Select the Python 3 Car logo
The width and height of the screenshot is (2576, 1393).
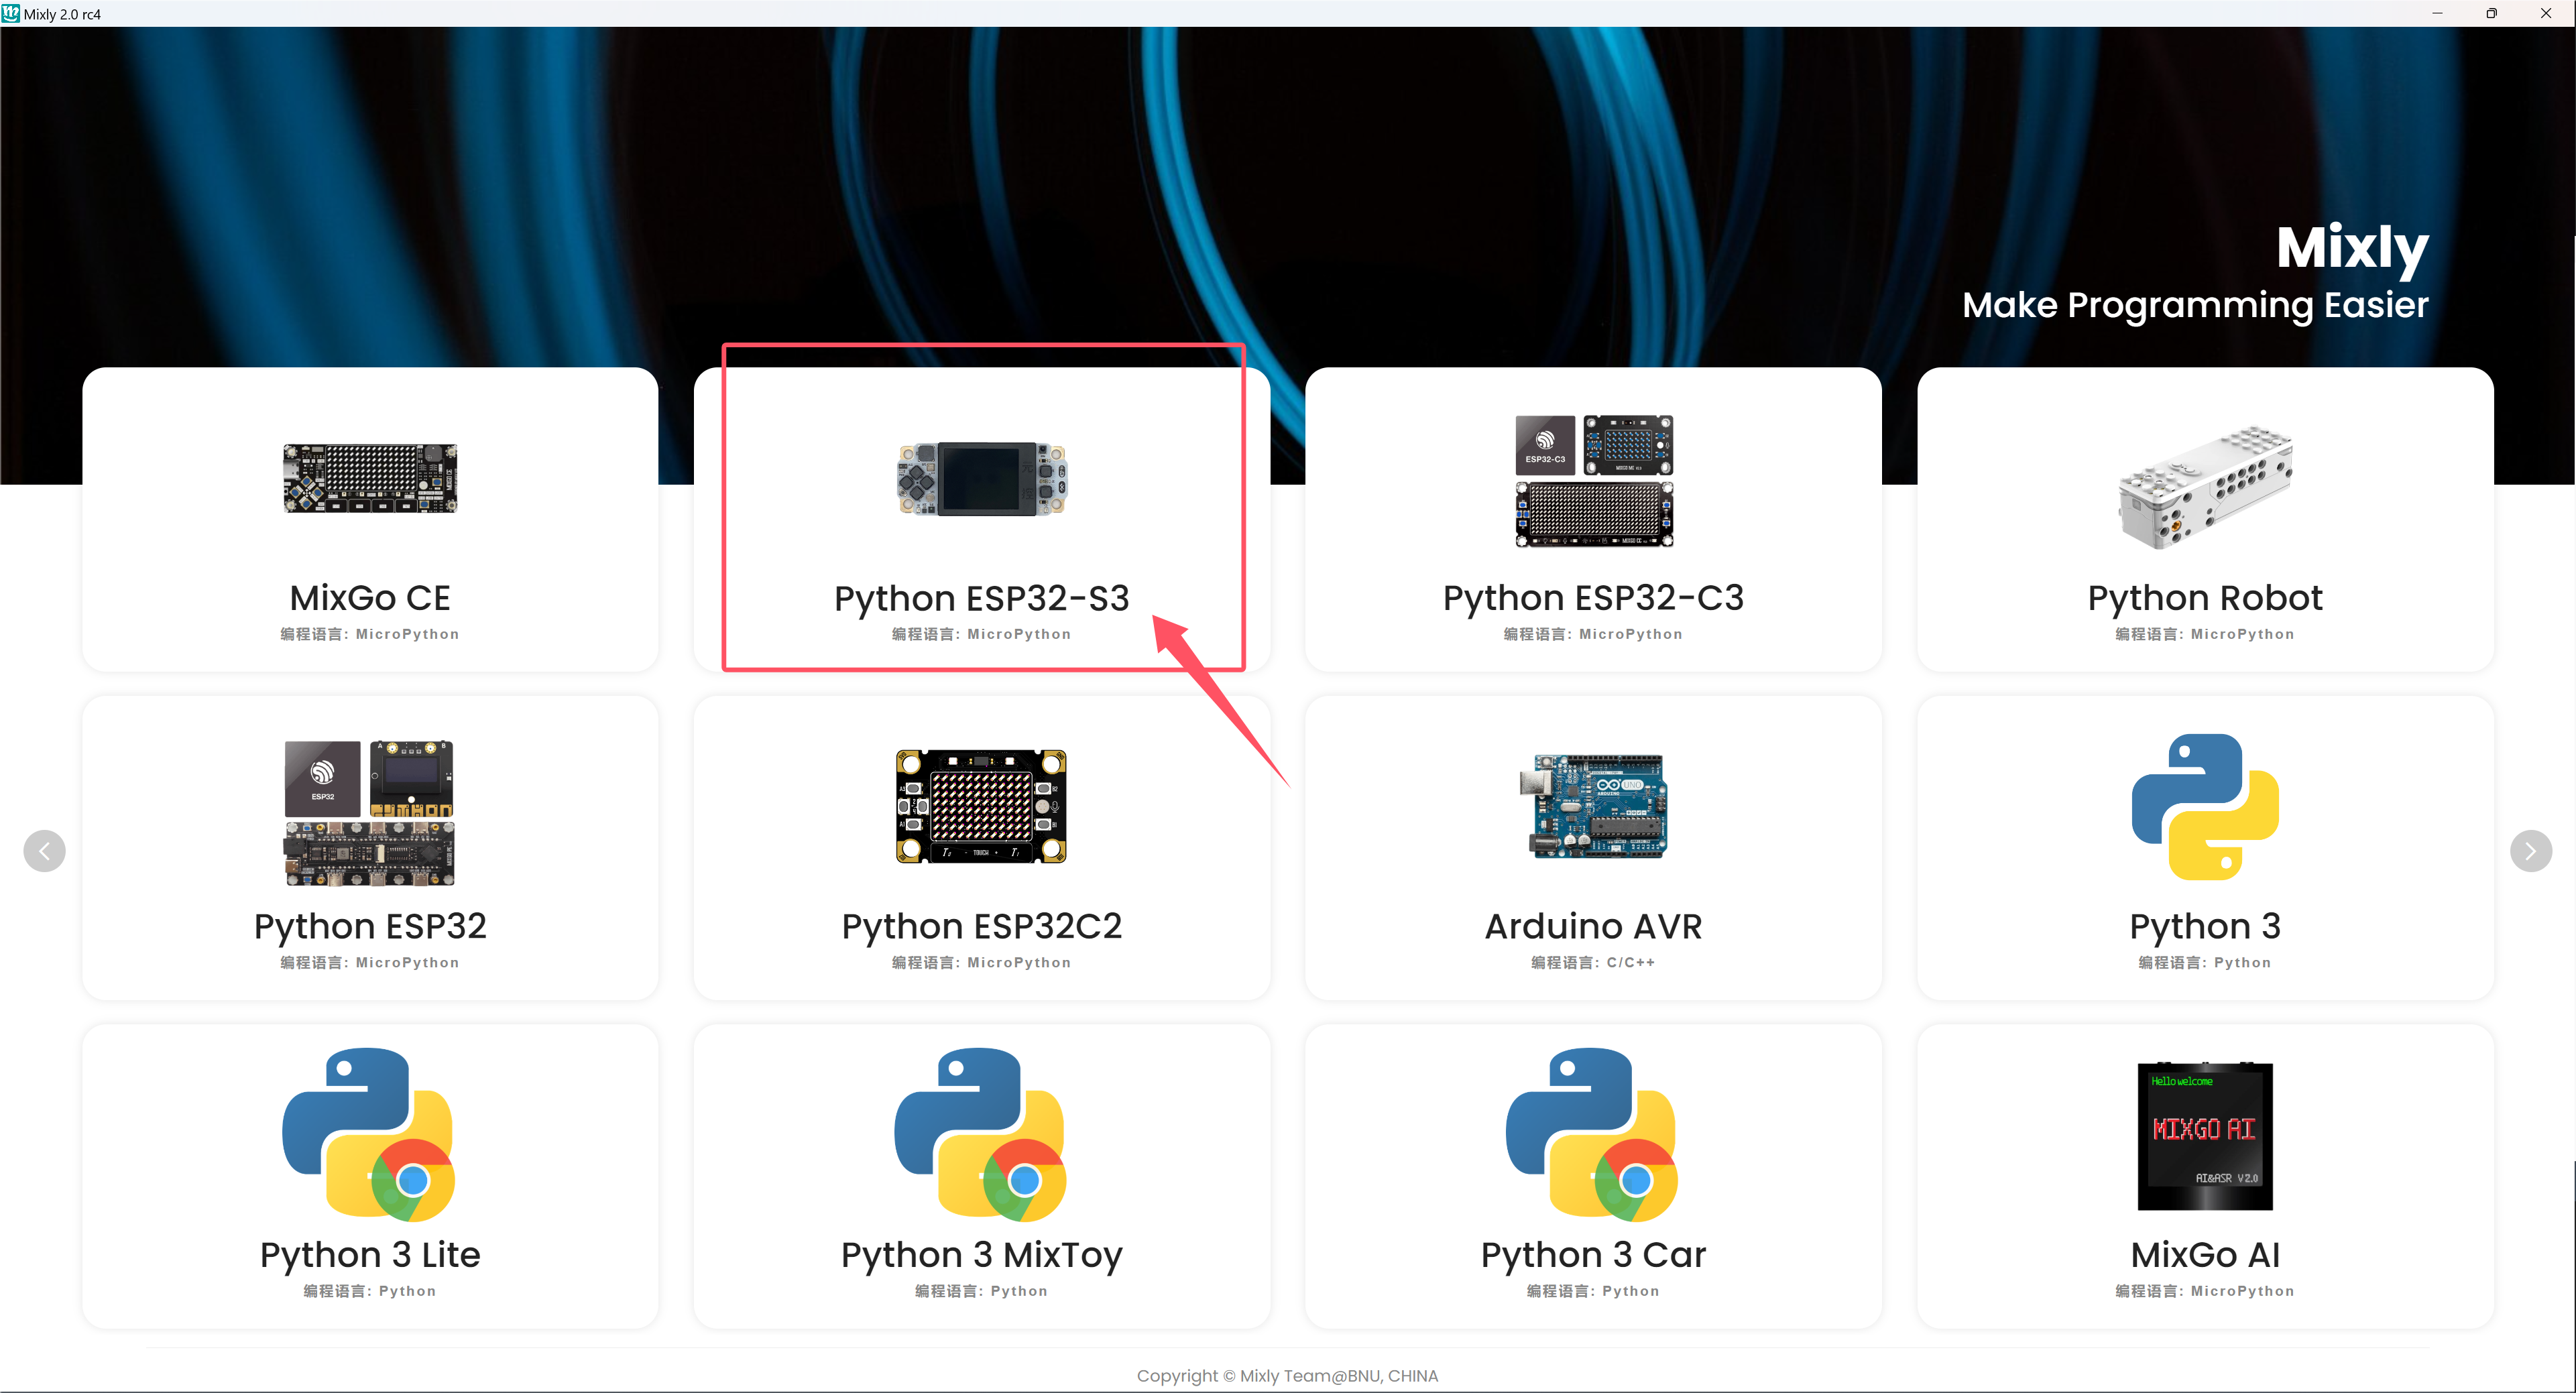pos(1592,1135)
